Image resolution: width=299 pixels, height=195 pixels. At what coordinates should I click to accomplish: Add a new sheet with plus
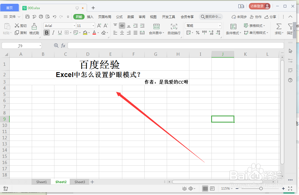click(92, 182)
